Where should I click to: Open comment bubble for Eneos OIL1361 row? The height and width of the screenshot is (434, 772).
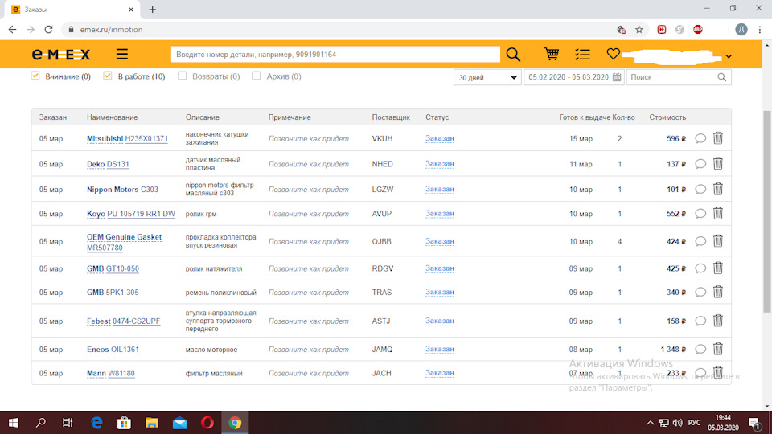[700, 350]
